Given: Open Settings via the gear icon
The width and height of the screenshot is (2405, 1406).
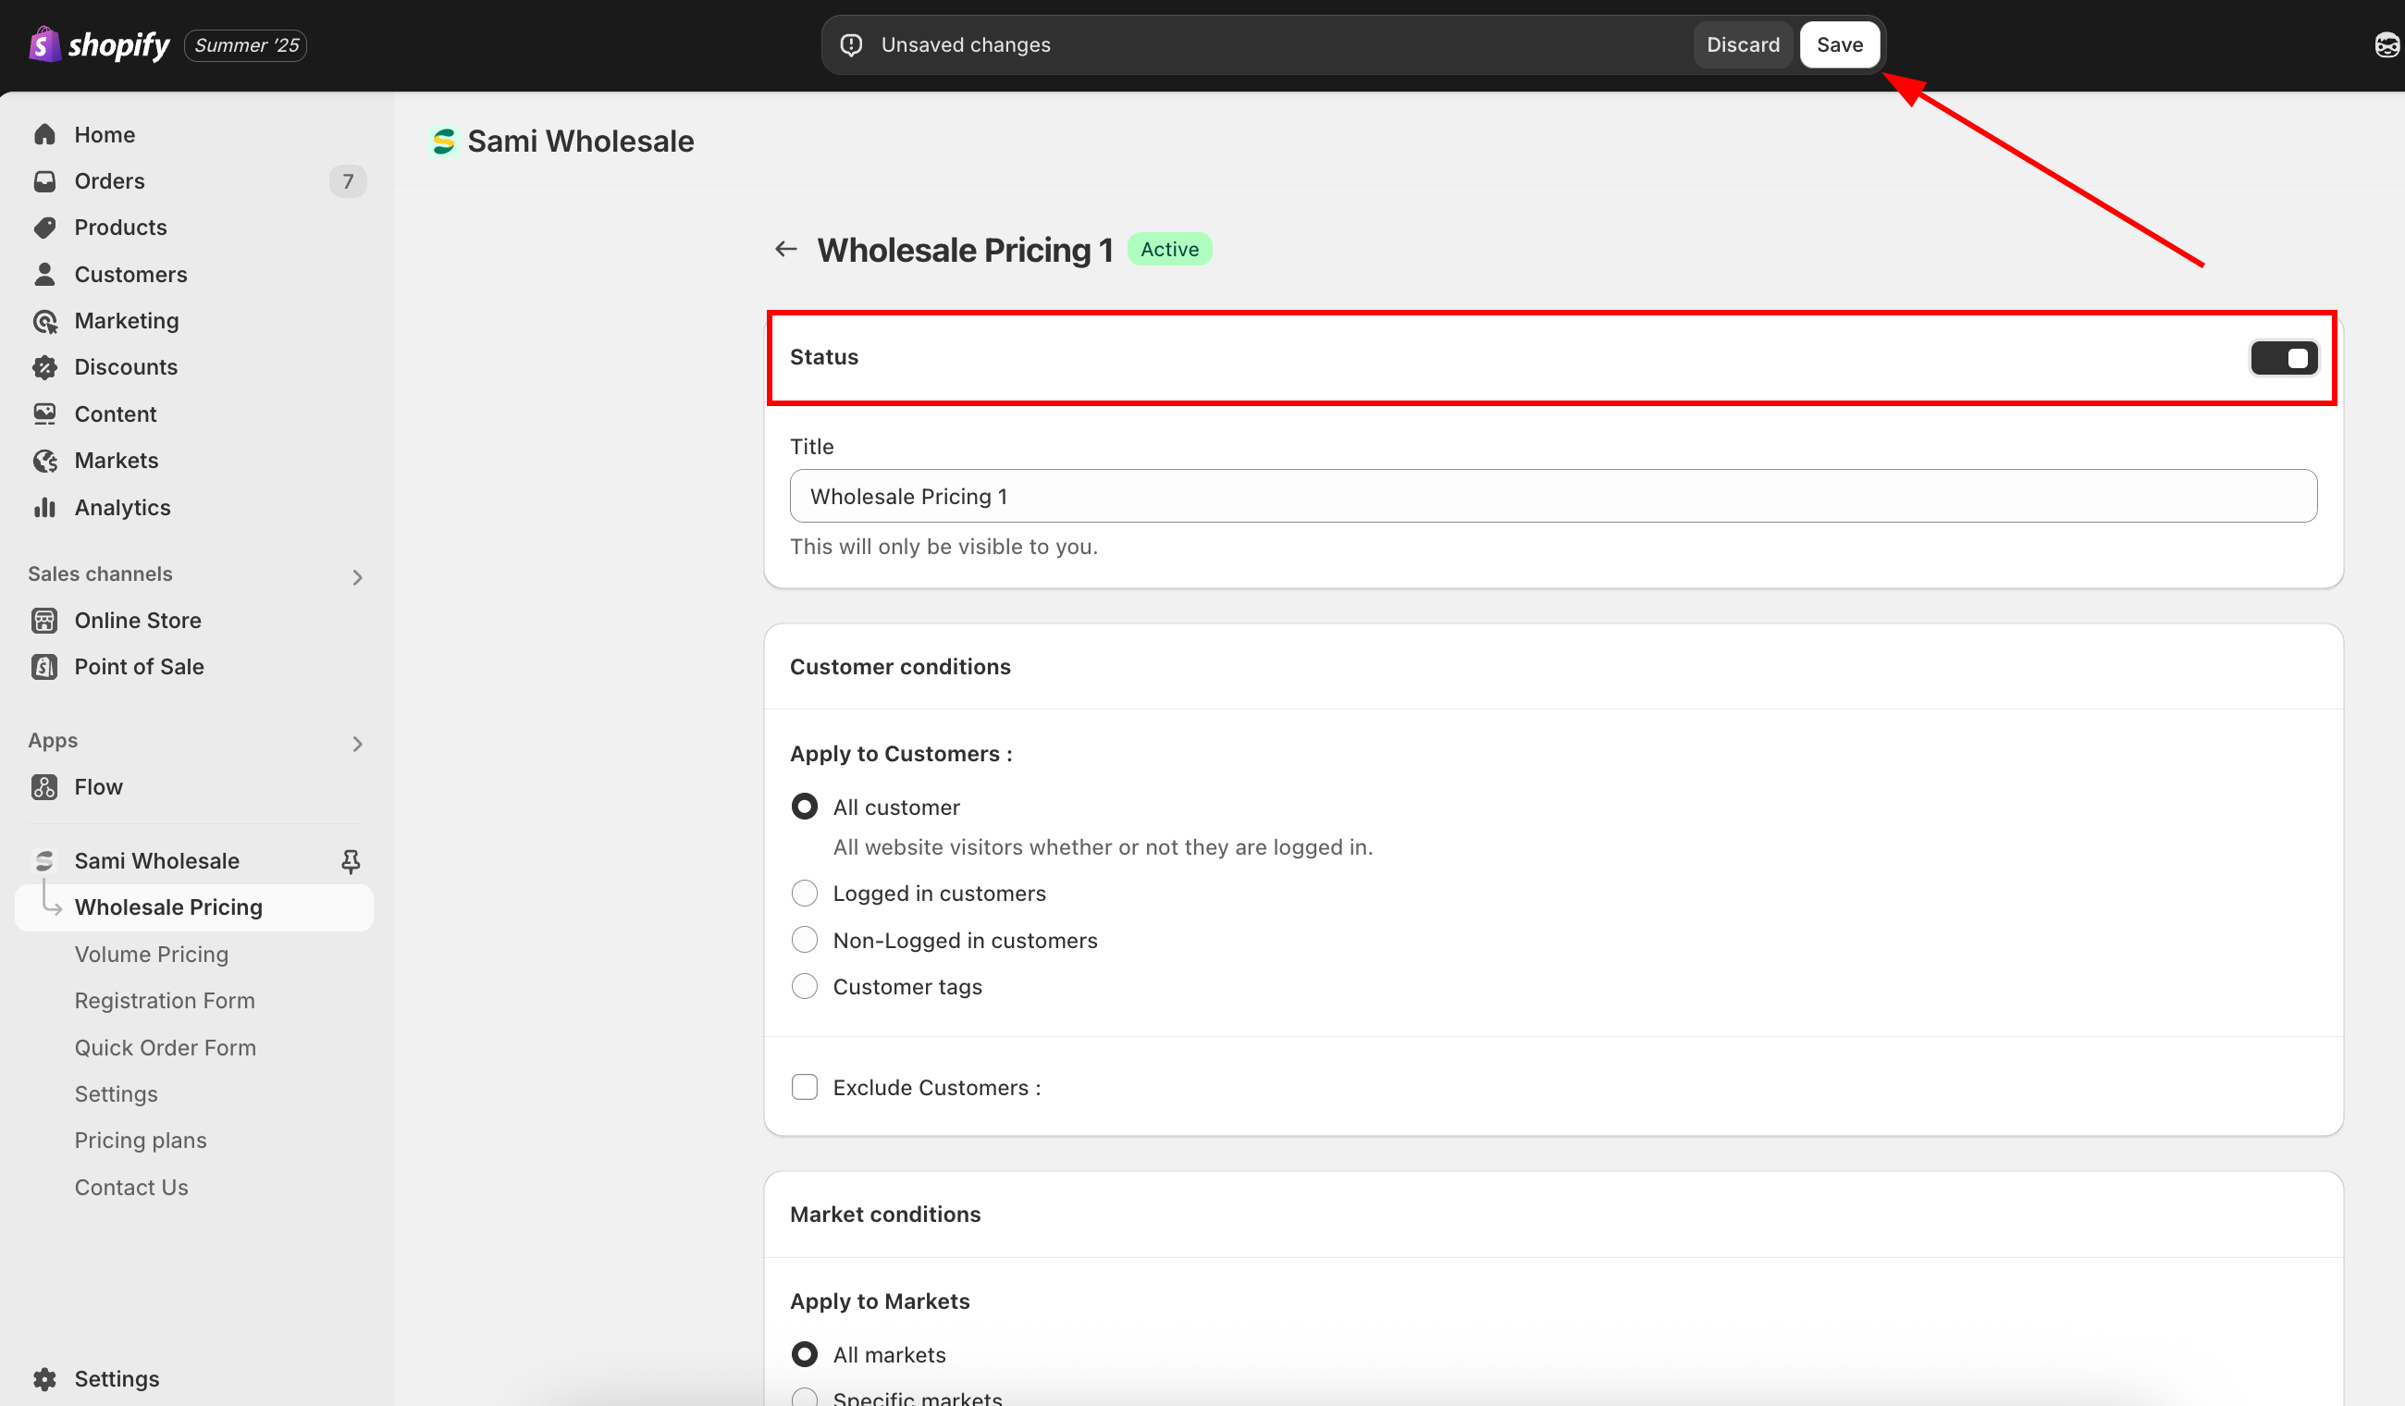Looking at the screenshot, I should pyautogui.click(x=43, y=1378).
